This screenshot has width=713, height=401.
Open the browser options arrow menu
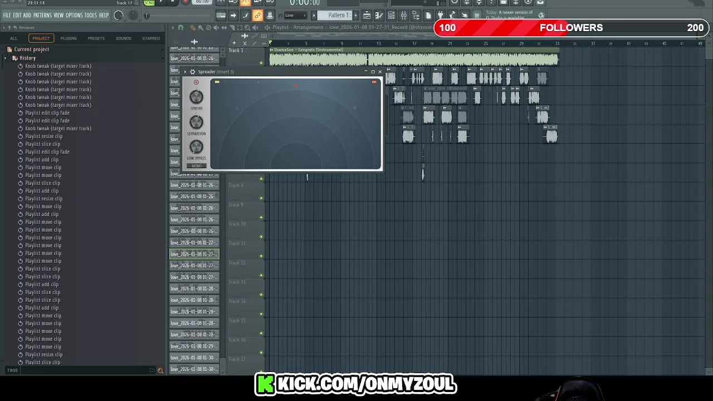(4, 27)
